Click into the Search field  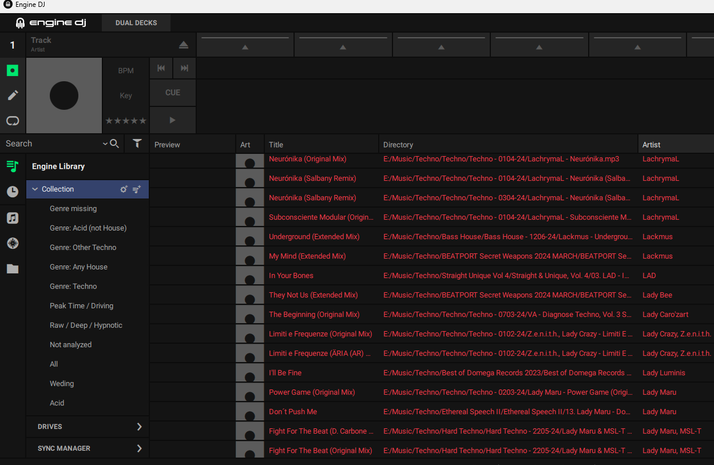click(x=53, y=144)
